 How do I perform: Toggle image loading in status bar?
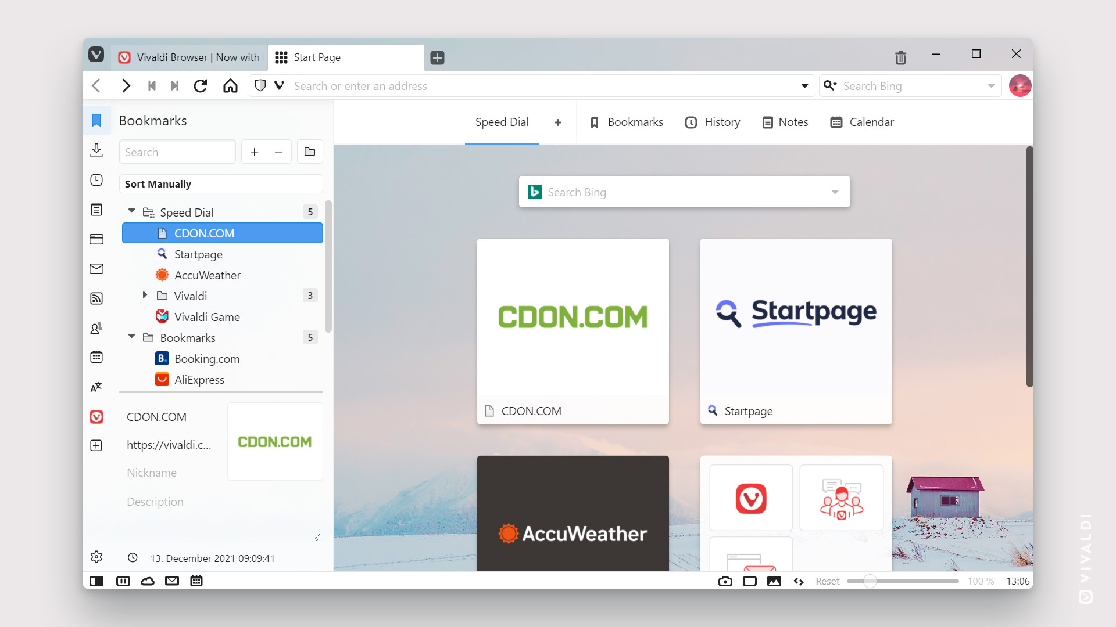pos(774,581)
